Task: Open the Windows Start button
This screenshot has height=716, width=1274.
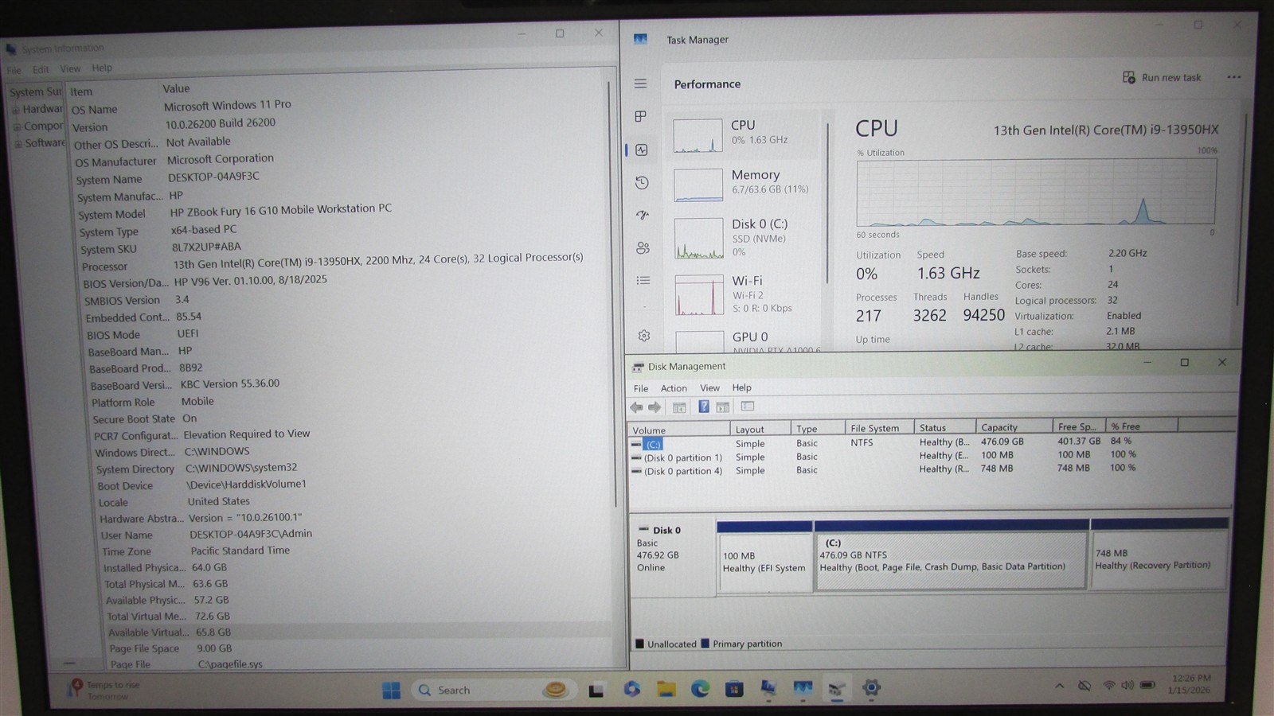Action: [x=391, y=690]
